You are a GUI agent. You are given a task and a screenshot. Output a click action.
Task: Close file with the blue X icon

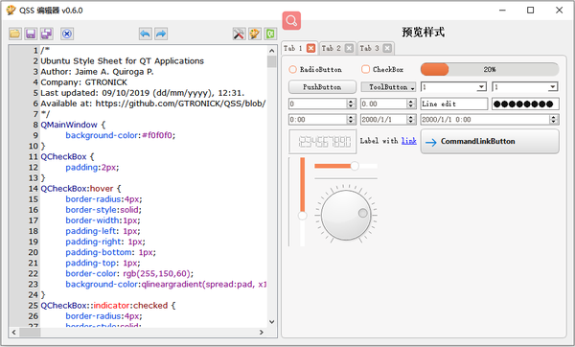[67, 34]
